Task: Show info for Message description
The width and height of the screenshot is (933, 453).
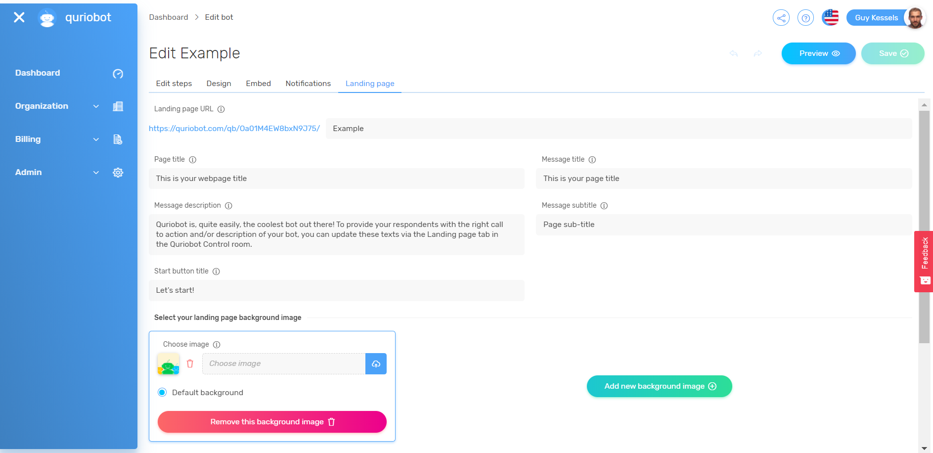Action: (x=228, y=206)
